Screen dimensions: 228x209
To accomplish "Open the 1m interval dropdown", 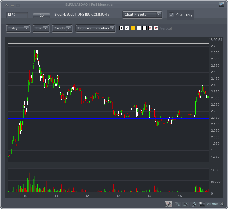I will coord(41,28).
